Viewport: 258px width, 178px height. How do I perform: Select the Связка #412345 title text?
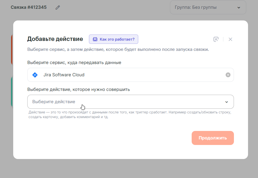(29, 7)
